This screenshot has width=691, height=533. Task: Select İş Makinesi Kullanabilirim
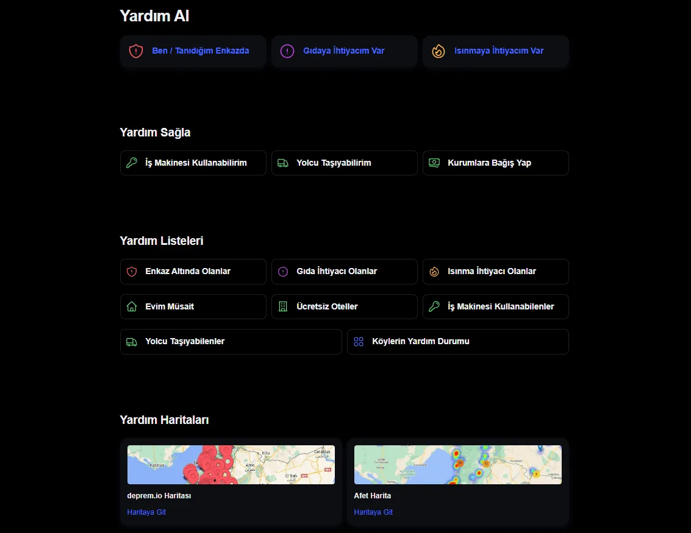[x=193, y=163]
